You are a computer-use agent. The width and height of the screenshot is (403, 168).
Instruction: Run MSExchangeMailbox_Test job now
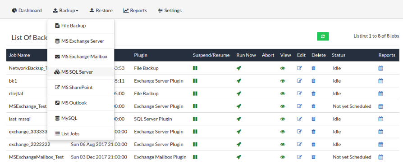pos(239,157)
